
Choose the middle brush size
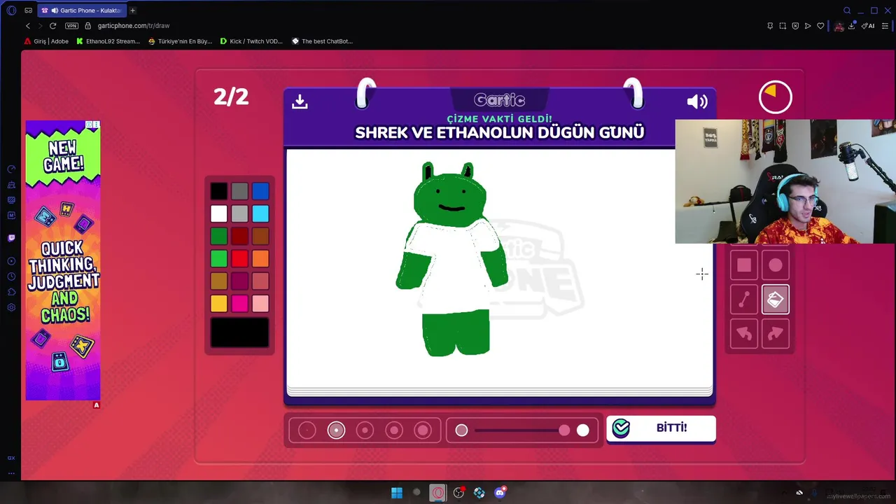pyautogui.click(x=365, y=430)
